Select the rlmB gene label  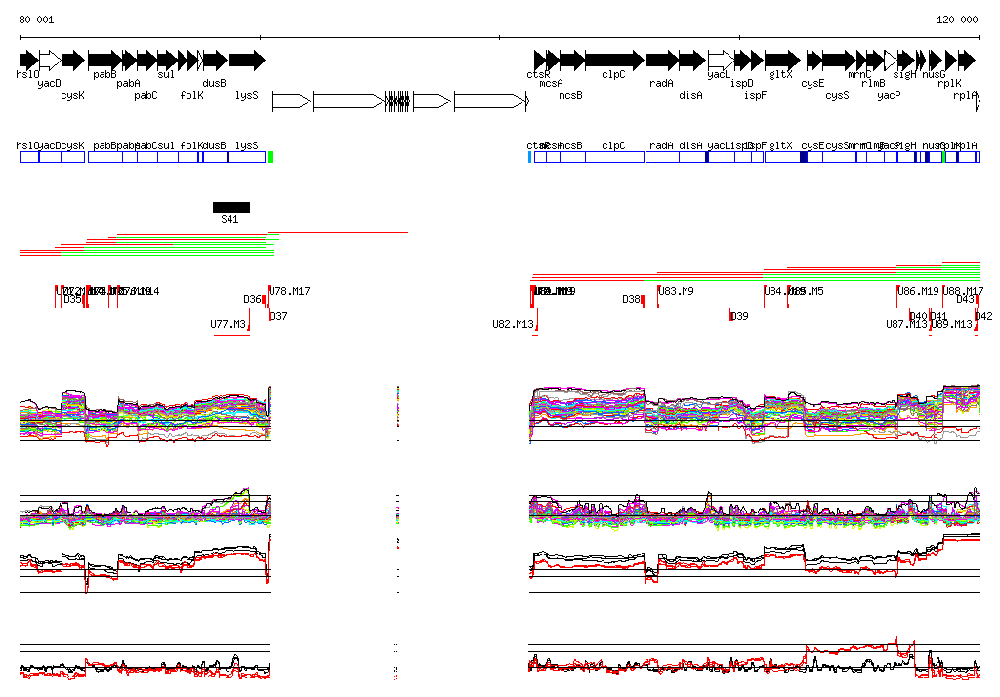[x=873, y=83]
